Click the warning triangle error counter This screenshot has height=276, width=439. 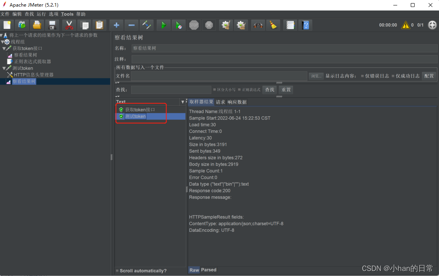(x=406, y=25)
